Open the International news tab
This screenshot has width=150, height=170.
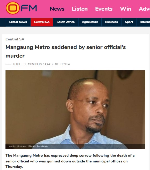tap(144, 22)
